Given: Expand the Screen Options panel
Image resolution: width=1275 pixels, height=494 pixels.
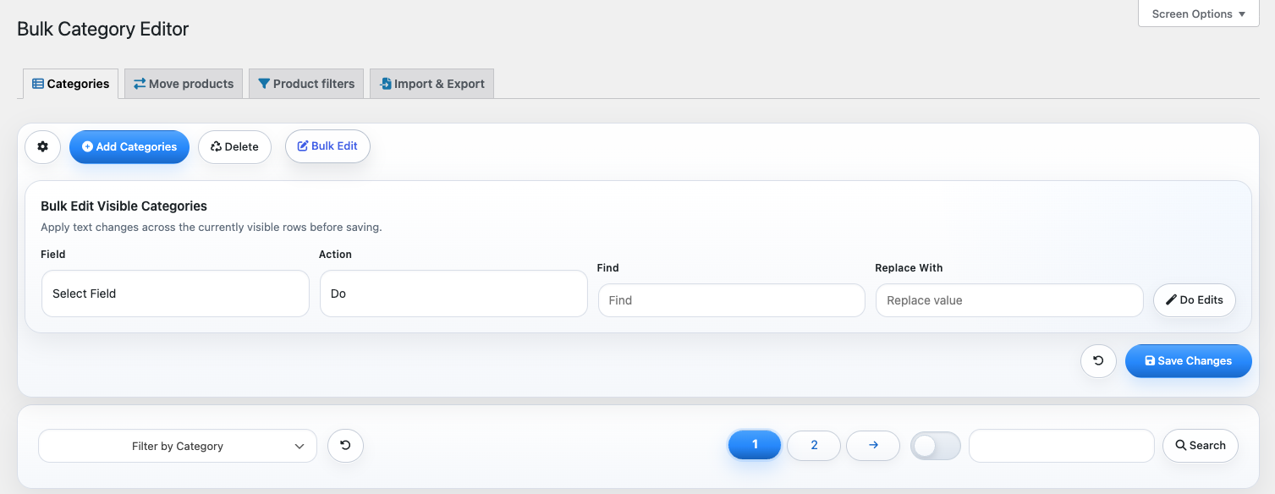Looking at the screenshot, I should 1198,14.
